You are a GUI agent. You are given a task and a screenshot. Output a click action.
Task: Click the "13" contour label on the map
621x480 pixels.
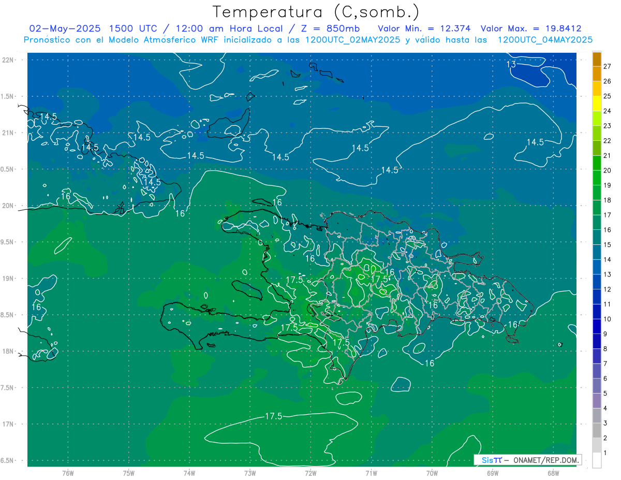tap(511, 64)
